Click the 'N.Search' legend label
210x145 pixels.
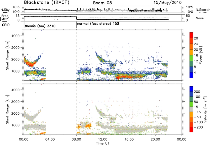coord(203,10)
